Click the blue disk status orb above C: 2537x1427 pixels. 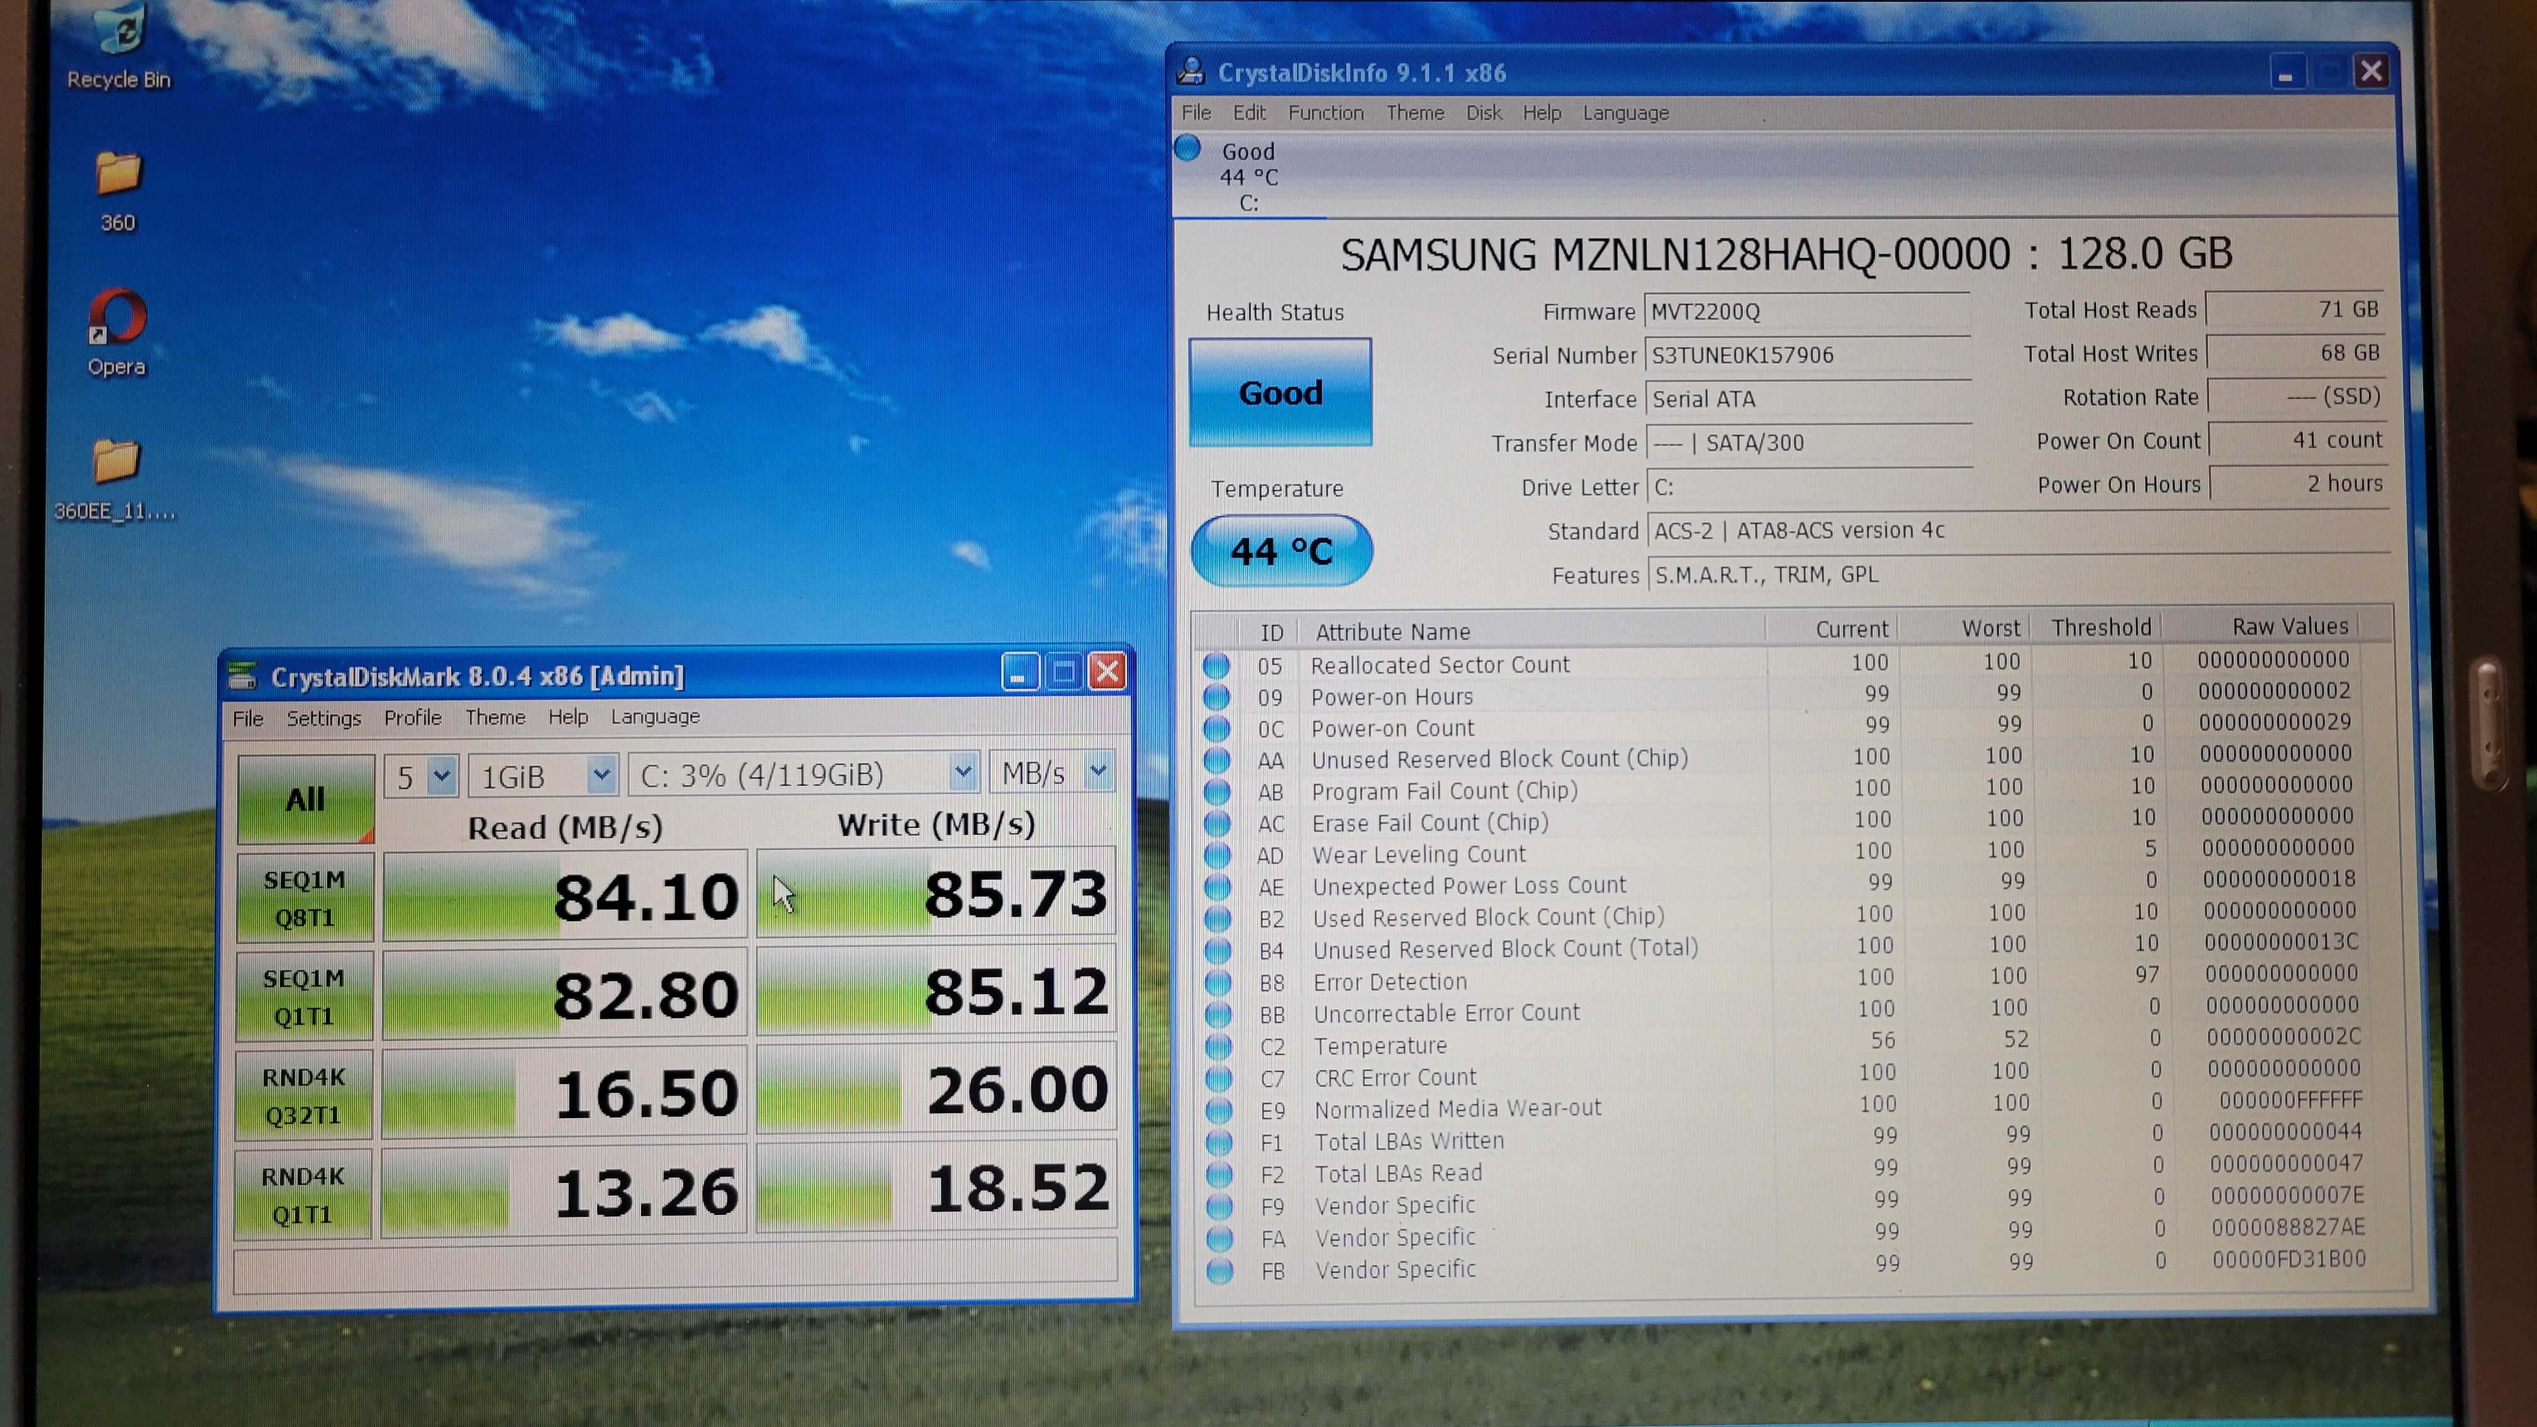point(1188,148)
